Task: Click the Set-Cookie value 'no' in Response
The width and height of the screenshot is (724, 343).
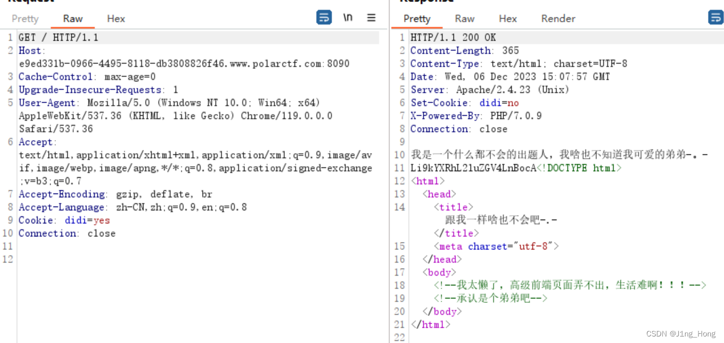Action: [x=513, y=102]
